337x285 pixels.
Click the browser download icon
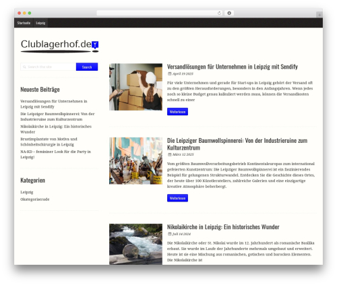[x=229, y=13]
